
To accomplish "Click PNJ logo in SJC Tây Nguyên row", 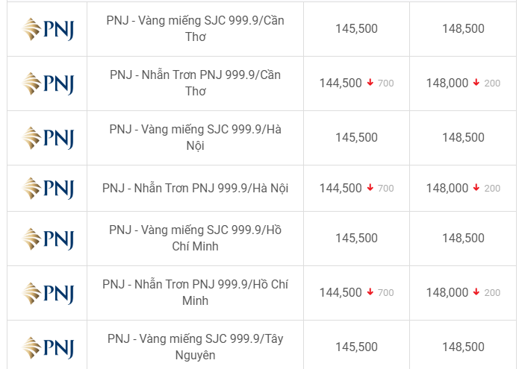I will tap(48, 347).
